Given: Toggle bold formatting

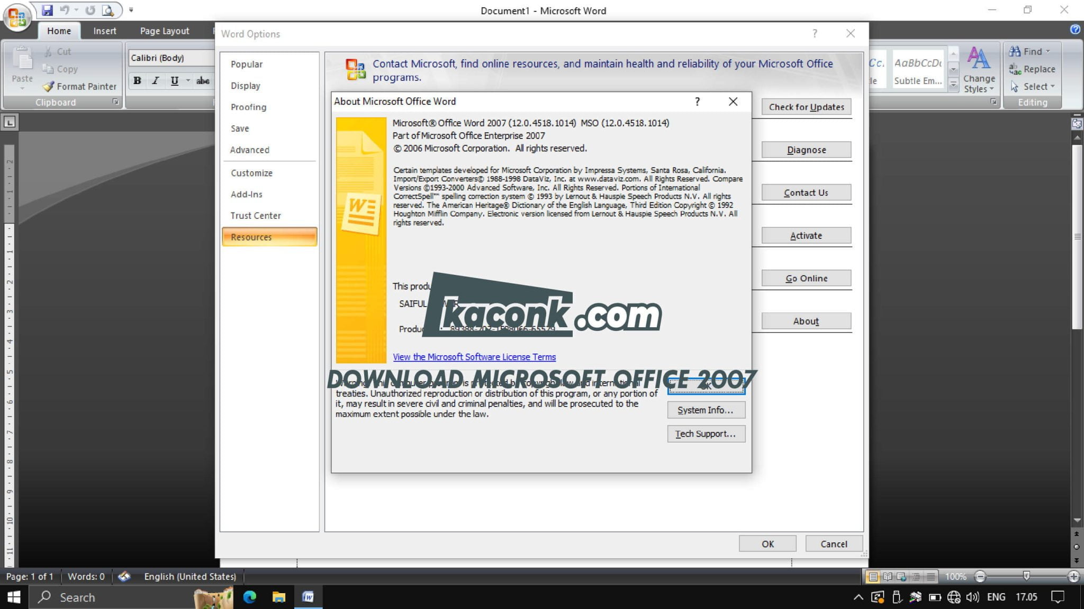Looking at the screenshot, I should tap(137, 80).
